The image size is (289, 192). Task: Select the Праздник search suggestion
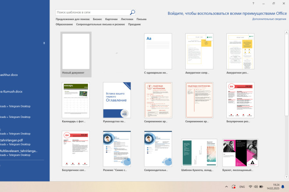134,24
